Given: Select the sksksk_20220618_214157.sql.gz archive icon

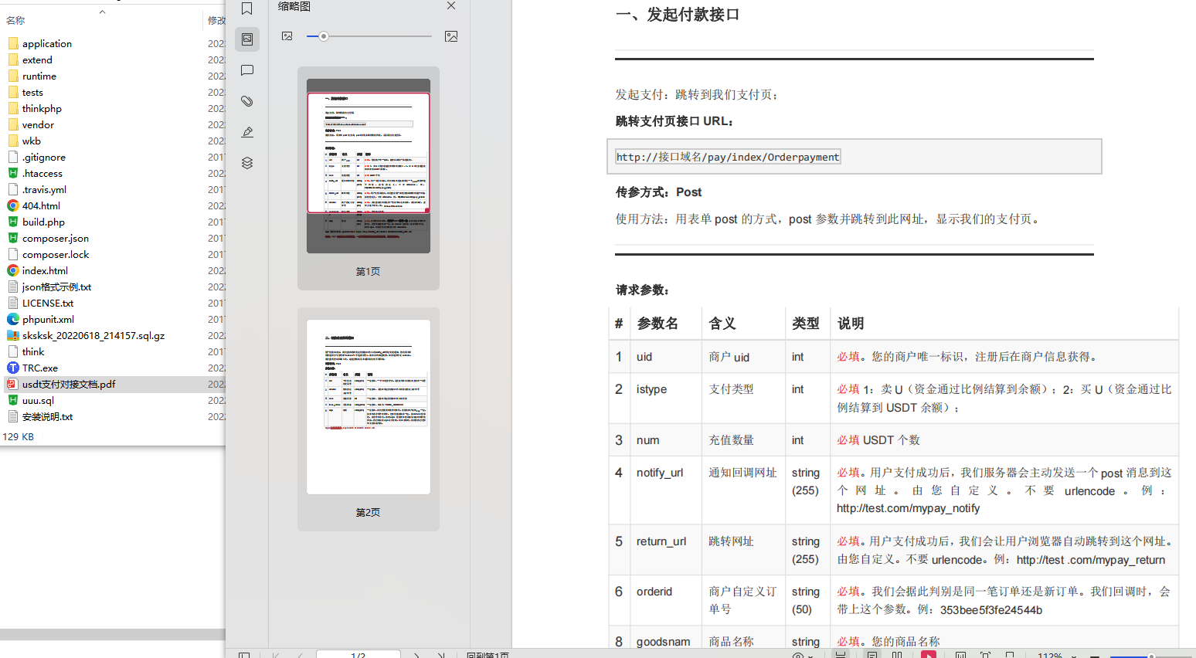Looking at the screenshot, I should click(13, 336).
